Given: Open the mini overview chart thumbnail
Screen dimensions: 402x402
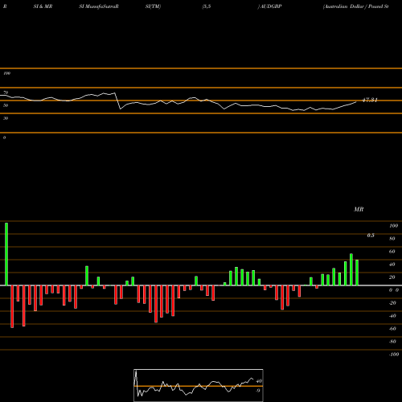Looking at the screenshot, I should point(199,385).
